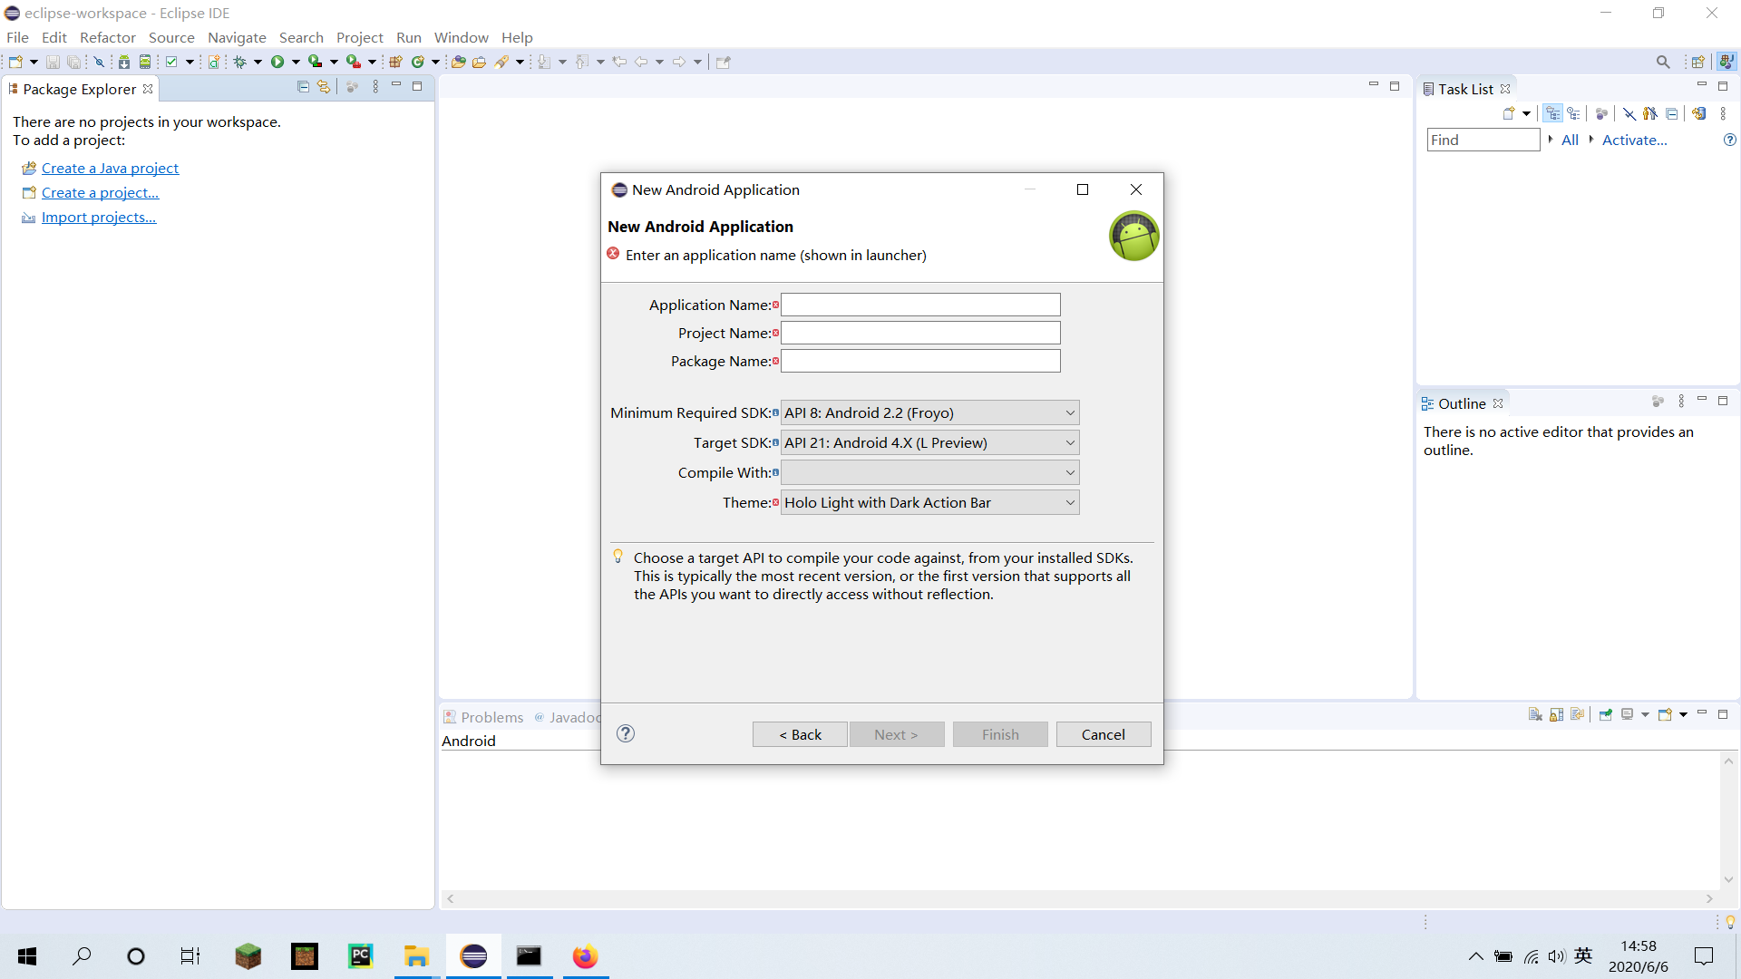Expand Open Console dropdown arrow

pyautogui.click(x=1683, y=714)
